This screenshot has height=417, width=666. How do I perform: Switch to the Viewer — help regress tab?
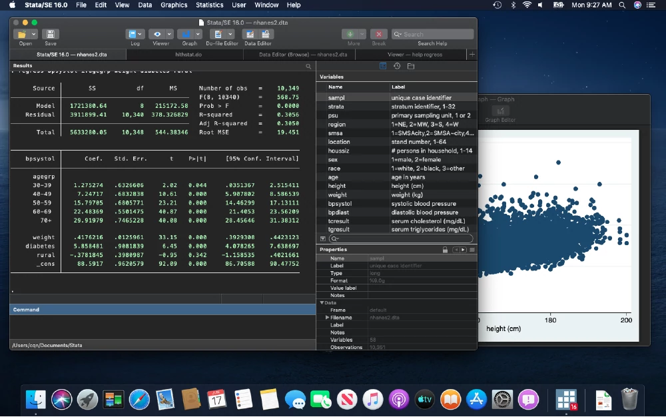[x=414, y=55]
